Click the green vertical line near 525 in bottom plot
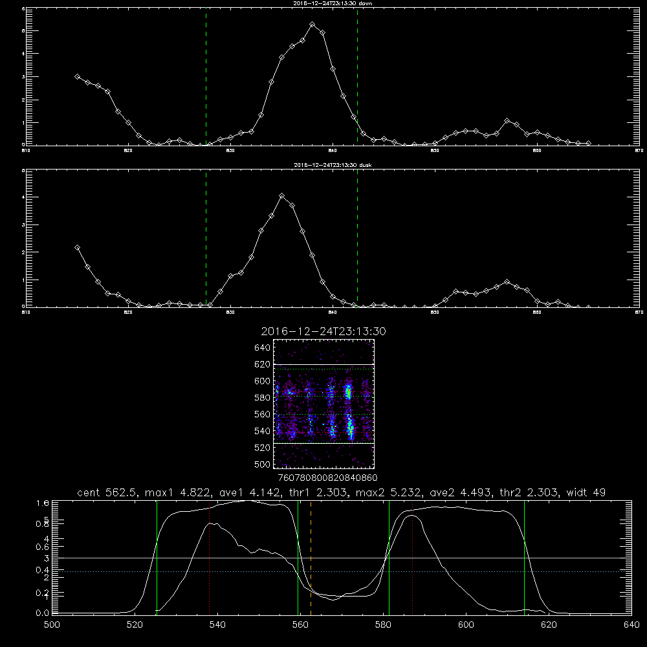The image size is (647, 647). tap(157, 558)
